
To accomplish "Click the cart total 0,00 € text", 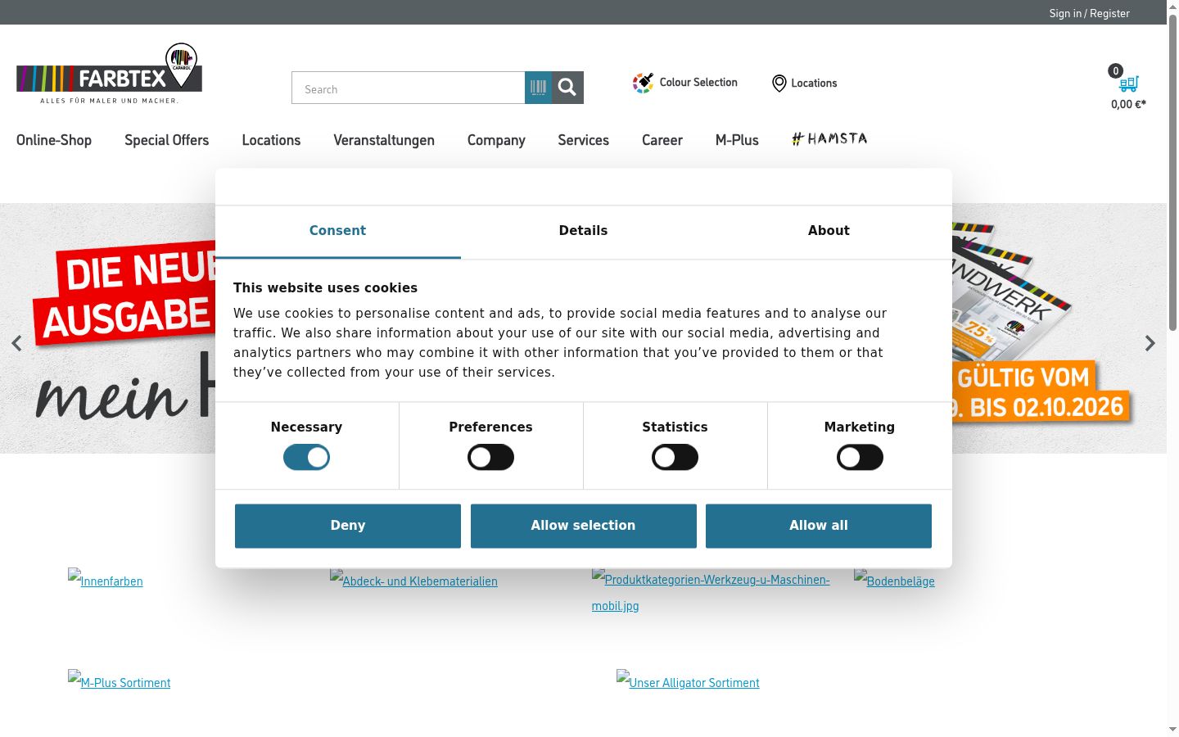I will click(1128, 104).
